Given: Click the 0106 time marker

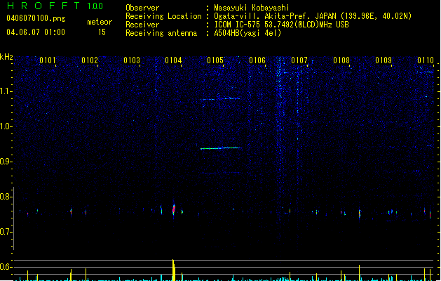Looking at the screenshot, I should [257, 60].
